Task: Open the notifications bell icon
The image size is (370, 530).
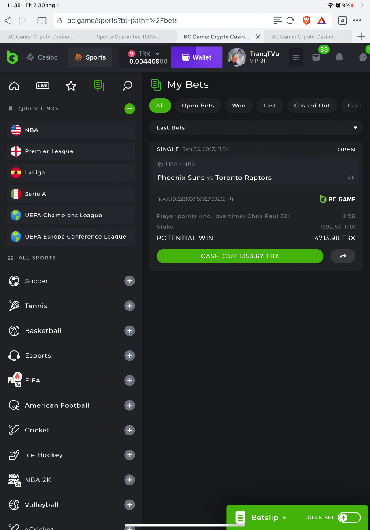Action: tap(339, 57)
